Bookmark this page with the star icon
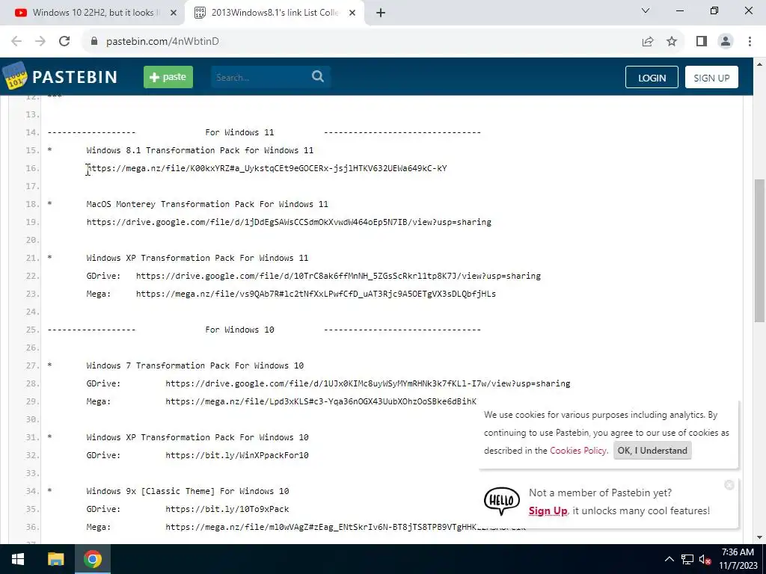 click(672, 42)
